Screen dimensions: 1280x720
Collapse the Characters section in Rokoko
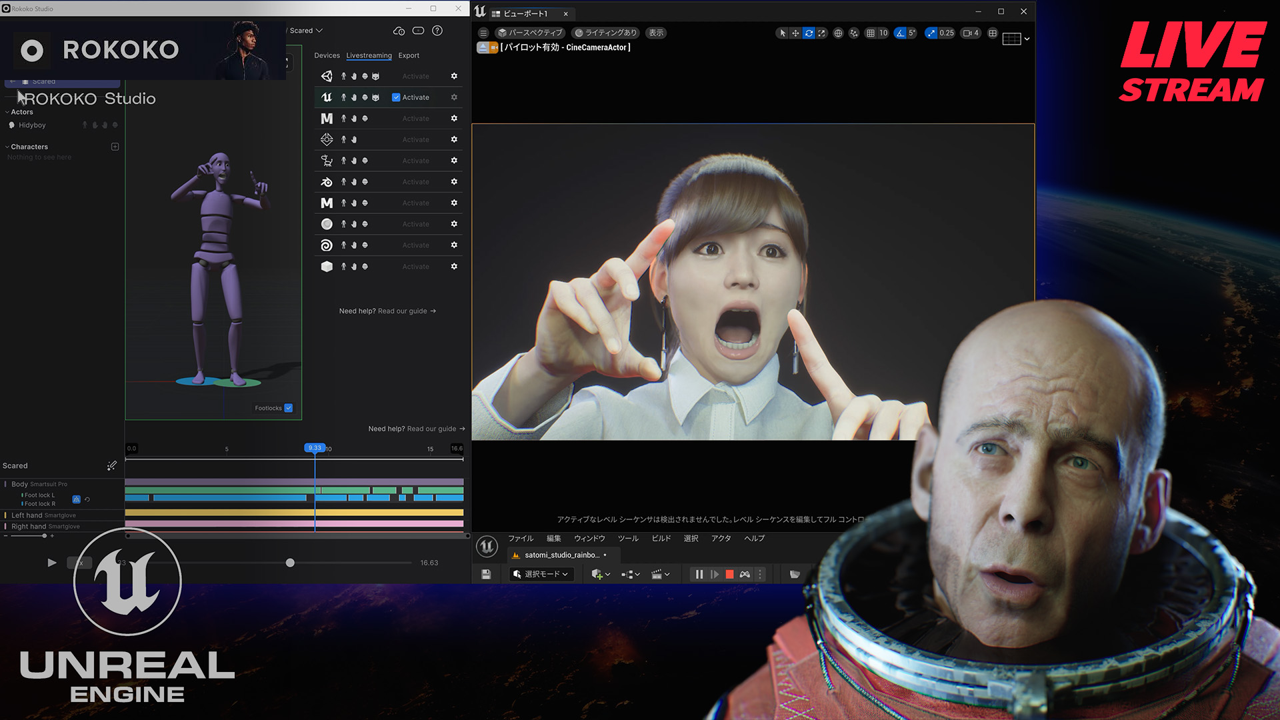click(x=7, y=147)
